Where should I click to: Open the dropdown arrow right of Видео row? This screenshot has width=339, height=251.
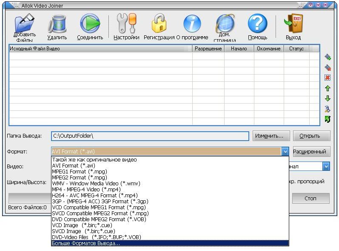pyautogui.click(x=326, y=167)
